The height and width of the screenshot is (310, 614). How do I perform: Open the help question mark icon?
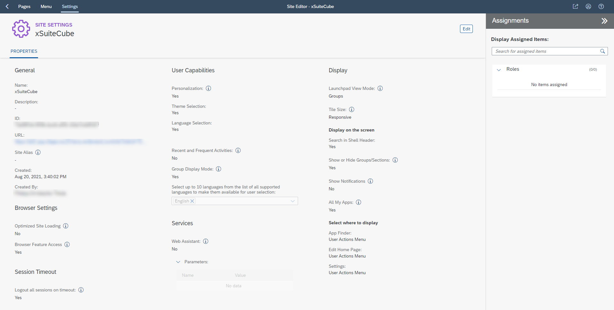[x=601, y=6]
